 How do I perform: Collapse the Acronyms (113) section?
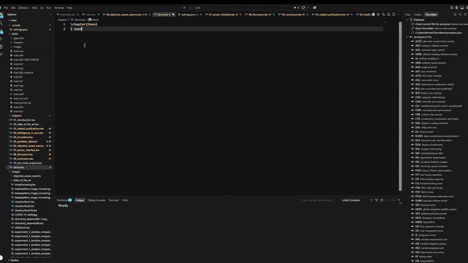click(x=408, y=37)
